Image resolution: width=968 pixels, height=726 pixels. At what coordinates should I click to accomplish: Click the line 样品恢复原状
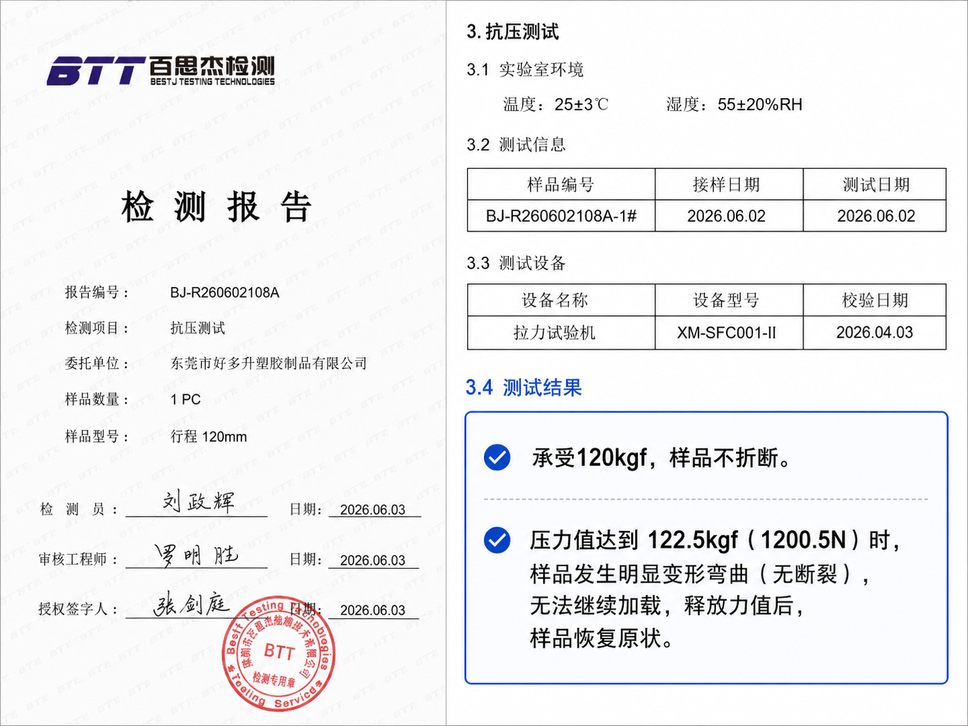click(x=602, y=638)
